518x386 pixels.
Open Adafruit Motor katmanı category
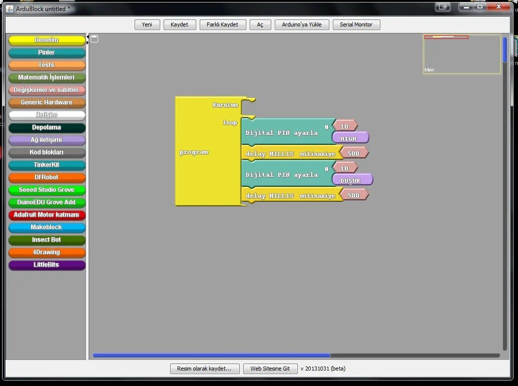[x=47, y=215]
